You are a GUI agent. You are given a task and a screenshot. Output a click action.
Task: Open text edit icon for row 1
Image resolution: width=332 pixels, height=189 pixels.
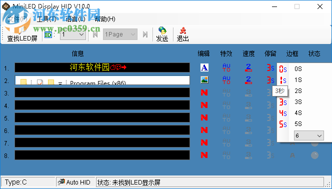[204, 67]
